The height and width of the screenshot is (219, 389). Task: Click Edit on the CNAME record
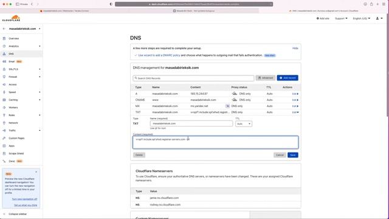tap(295, 100)
